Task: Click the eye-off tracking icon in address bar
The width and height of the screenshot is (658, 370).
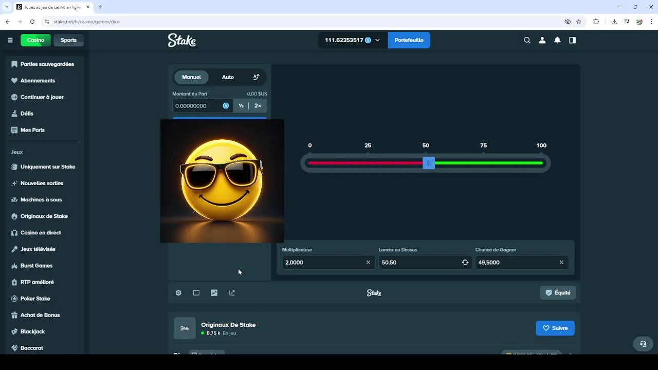Action: click(568, 22)
